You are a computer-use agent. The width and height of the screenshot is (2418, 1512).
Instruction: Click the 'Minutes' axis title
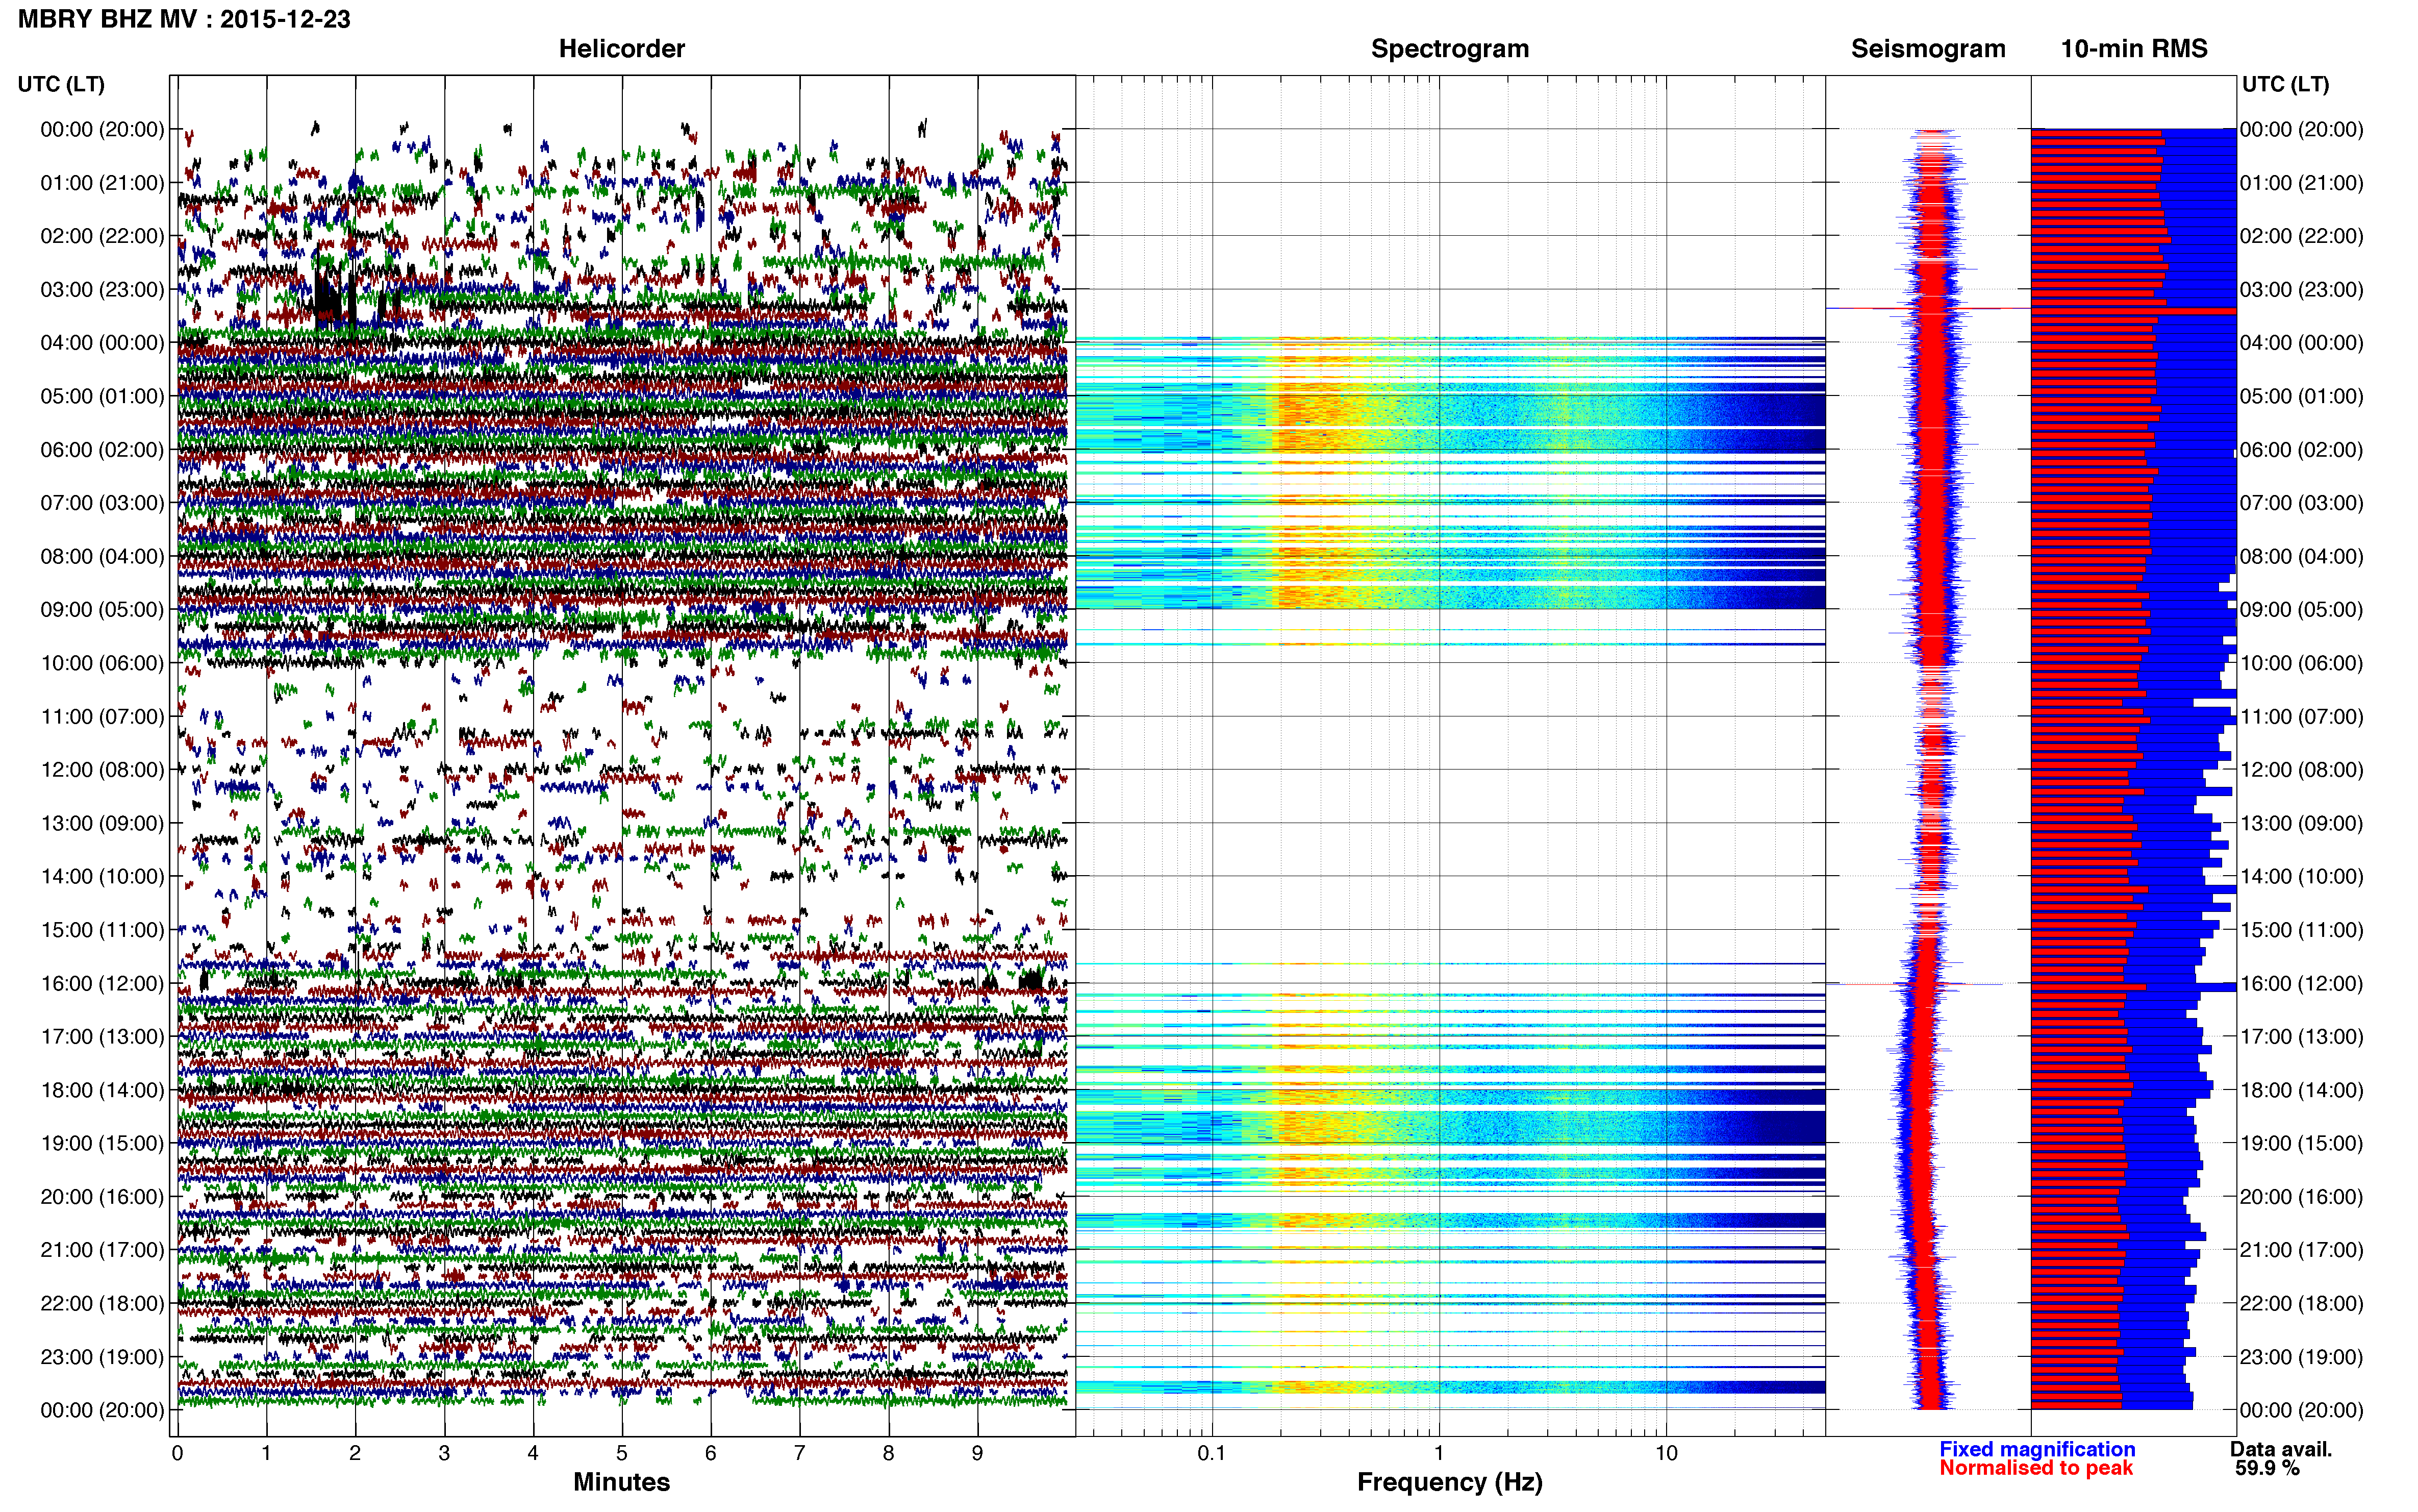click(621, 1481)
